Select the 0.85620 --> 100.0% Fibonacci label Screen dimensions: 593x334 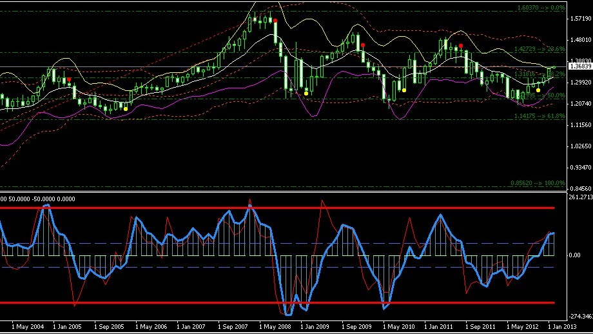pyautogui.click(x=538, y=183)
